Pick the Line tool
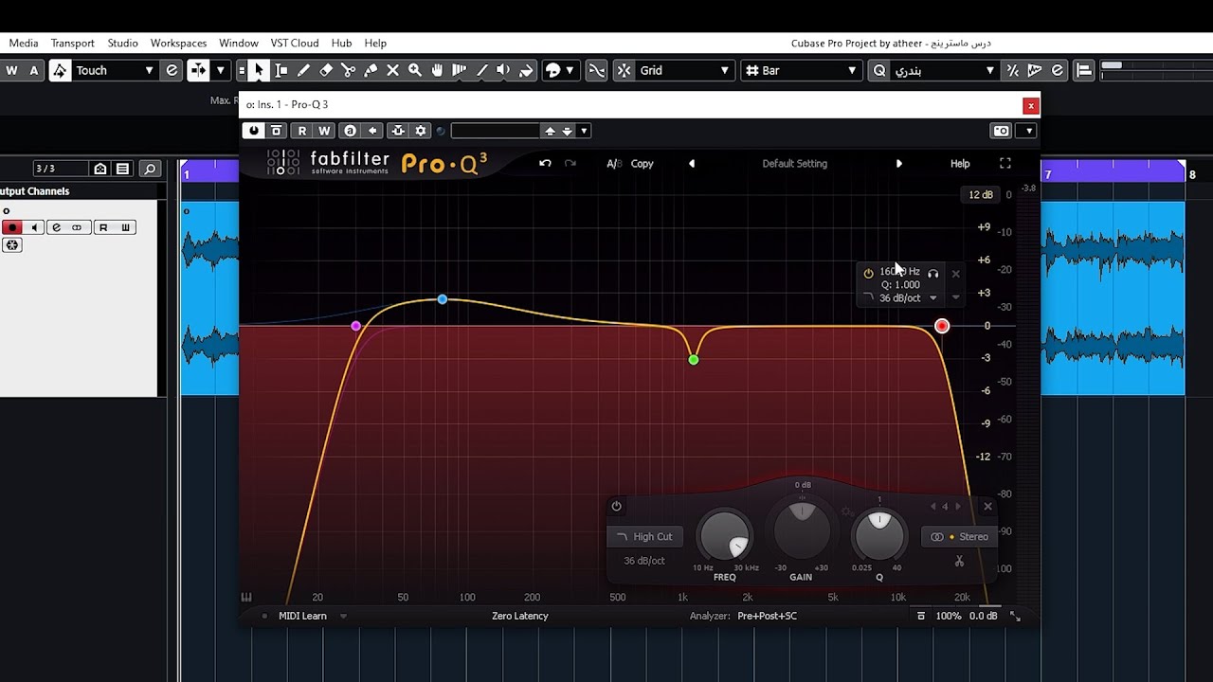 (x=481, y=70)
